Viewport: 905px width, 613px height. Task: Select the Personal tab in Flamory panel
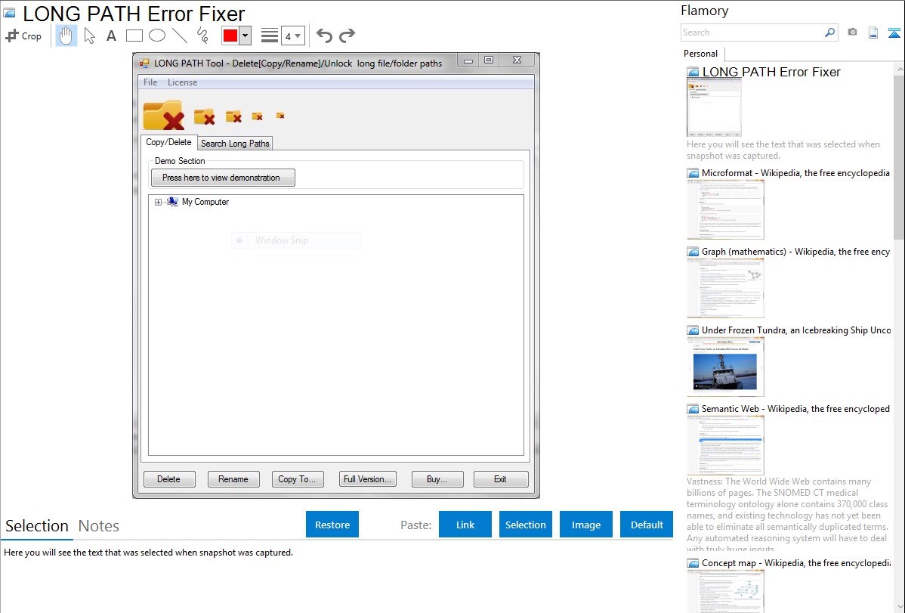(701, 54)
